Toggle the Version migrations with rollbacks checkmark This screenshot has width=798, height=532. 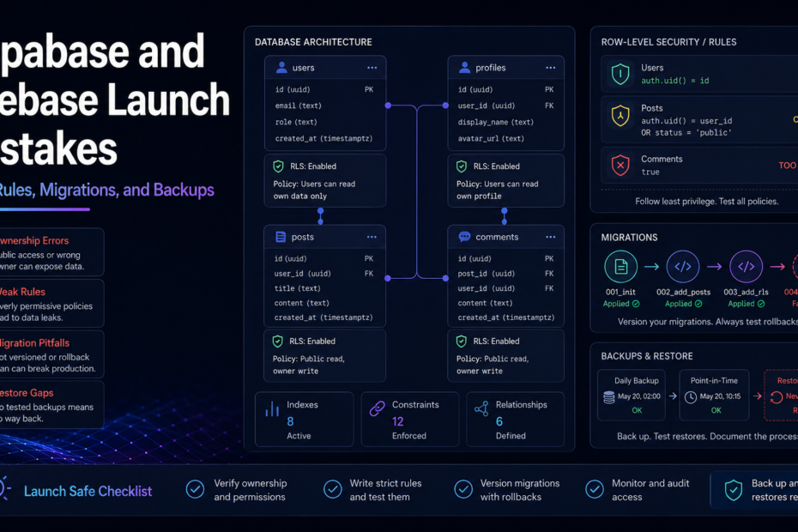click(x=463, y=489)
